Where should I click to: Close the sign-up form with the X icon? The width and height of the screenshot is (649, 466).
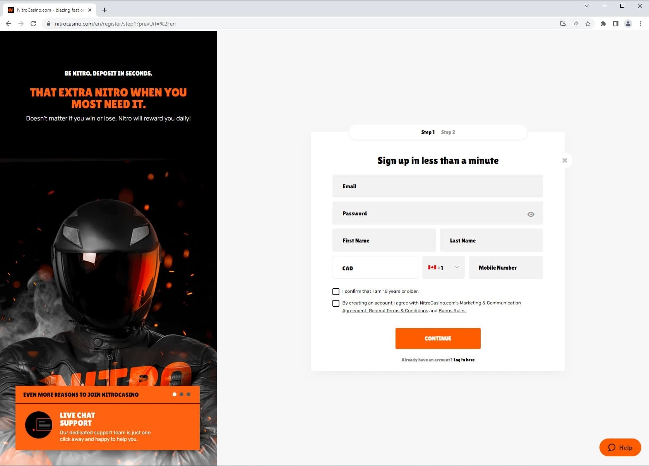565,160
